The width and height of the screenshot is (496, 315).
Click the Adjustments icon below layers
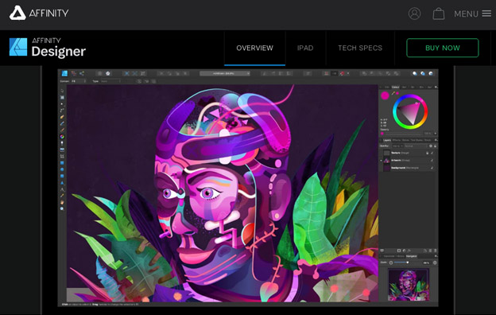tap(405, 251)
